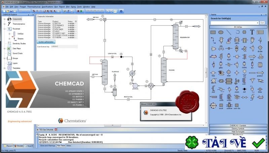Select the ref (black dot) UnitOp icon
269x153 pixels.
[x=244, y=90]
